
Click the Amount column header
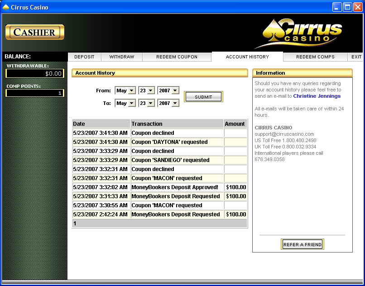(235, 124)
